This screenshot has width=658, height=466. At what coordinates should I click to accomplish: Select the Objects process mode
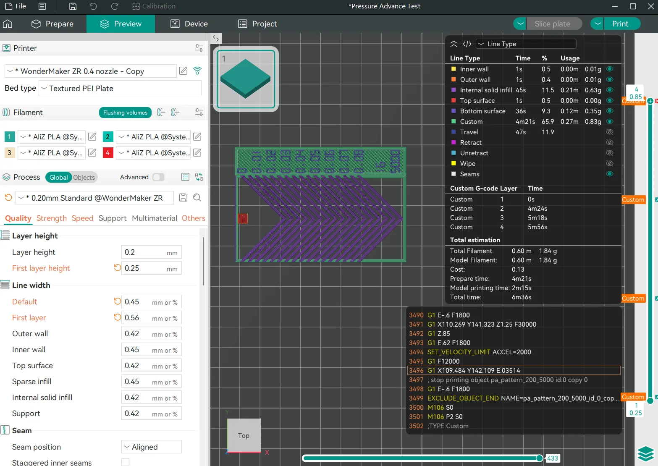click(84, 178)
